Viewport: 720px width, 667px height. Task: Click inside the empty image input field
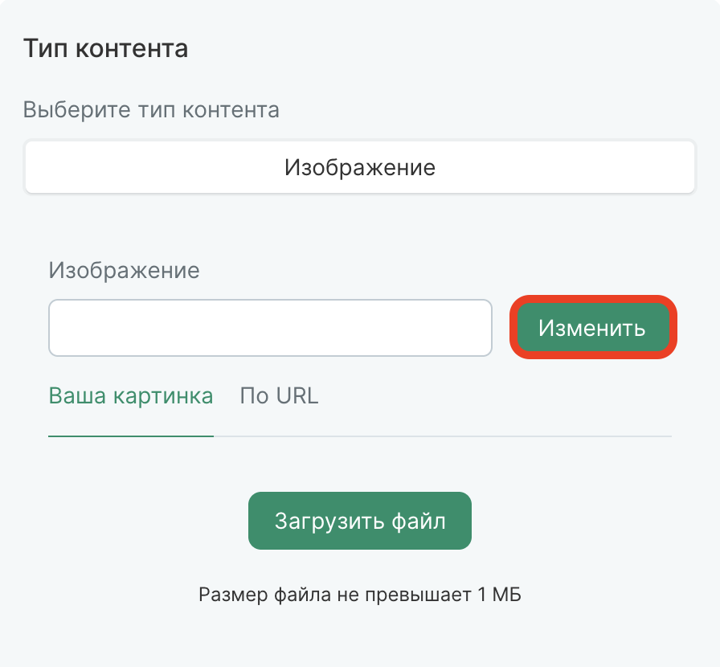click(270, 327)
